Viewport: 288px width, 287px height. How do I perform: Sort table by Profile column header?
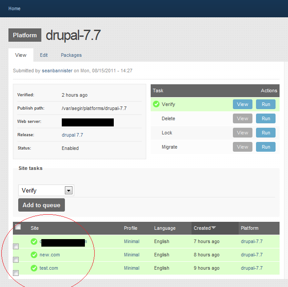(131, 228)
